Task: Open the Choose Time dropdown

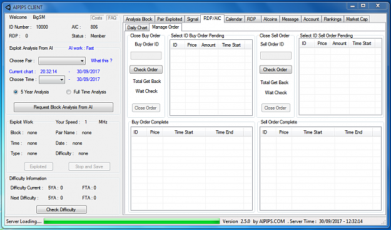Action: pos(52,80)
